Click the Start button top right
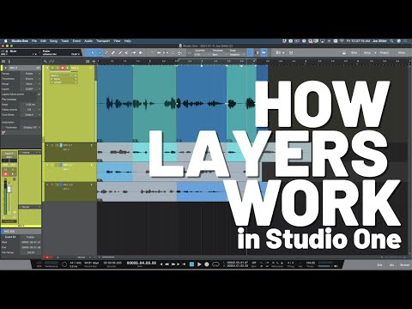Screen dimensions: 412x309 (354, 53)
